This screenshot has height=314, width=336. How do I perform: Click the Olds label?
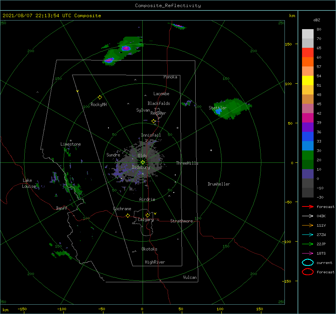pos(142,156)
